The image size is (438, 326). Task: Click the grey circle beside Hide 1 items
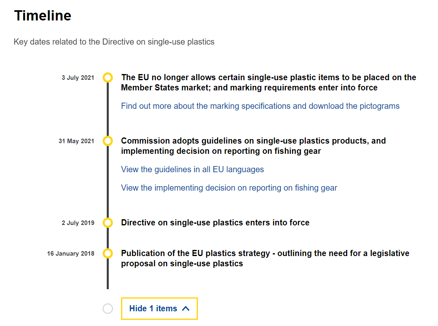[108, 308]
